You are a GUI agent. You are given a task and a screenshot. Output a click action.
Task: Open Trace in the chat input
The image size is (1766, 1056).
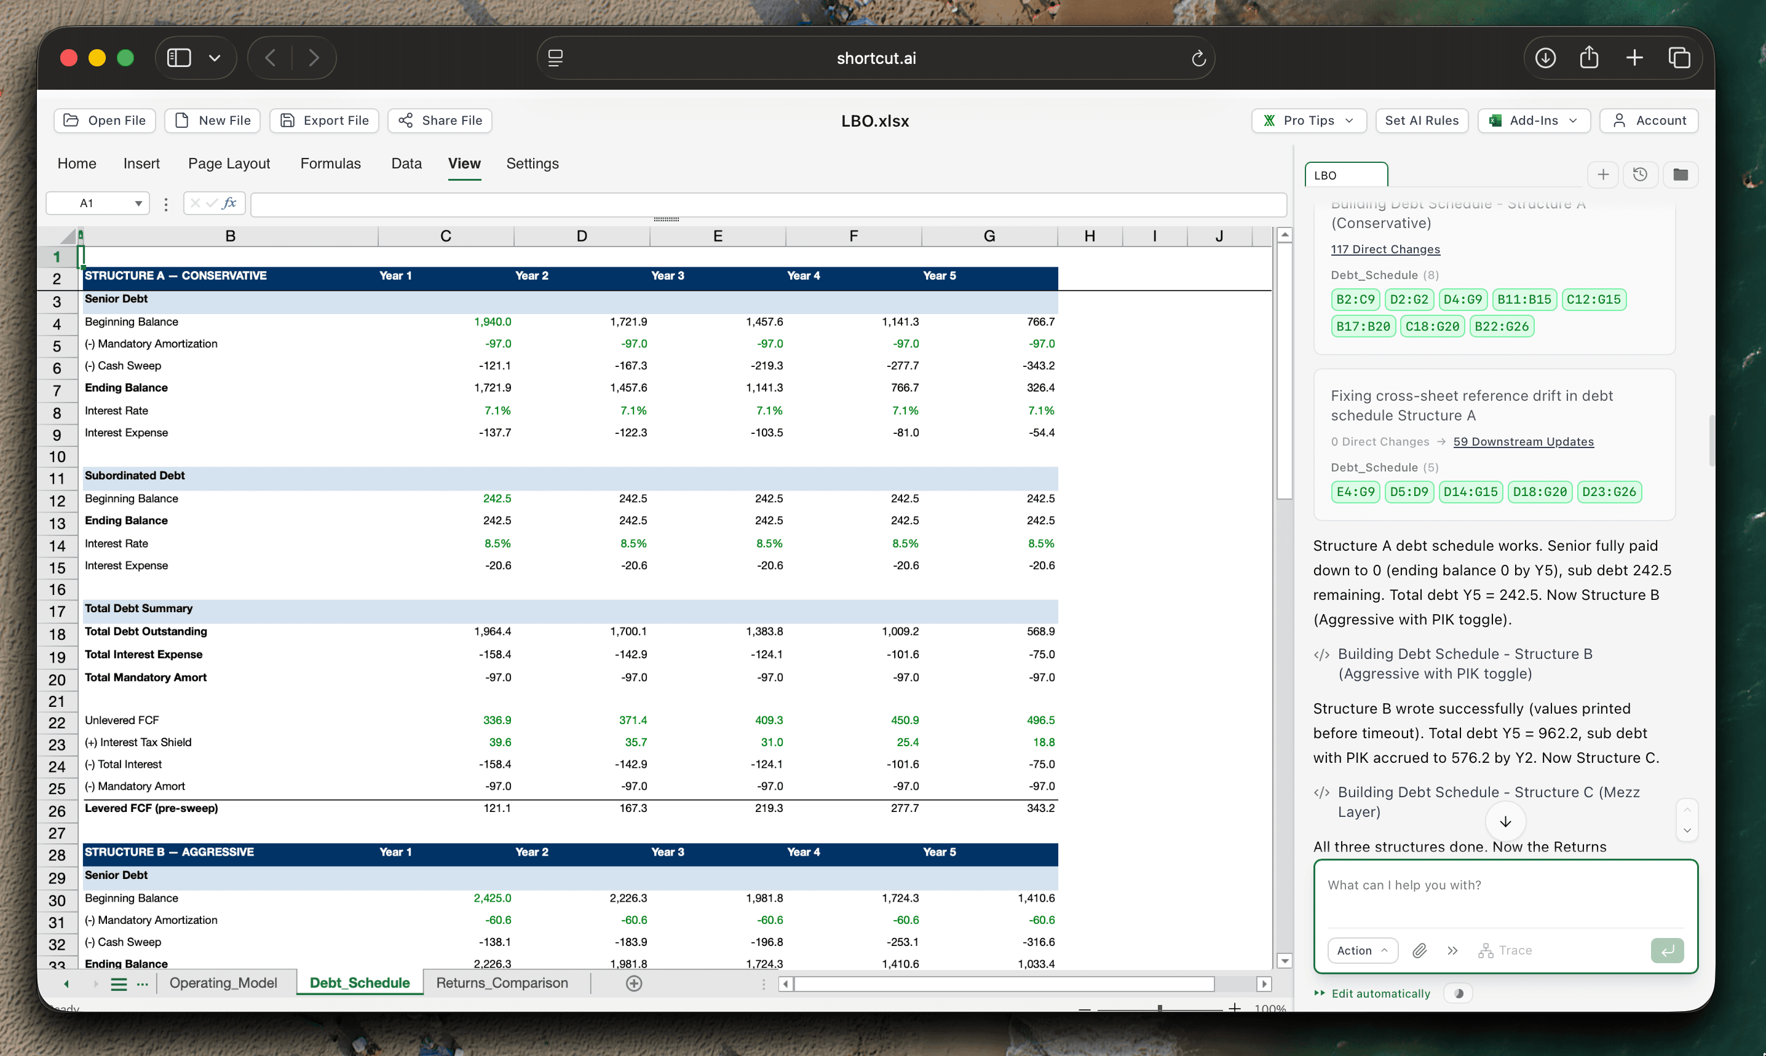pos(1505,950)
